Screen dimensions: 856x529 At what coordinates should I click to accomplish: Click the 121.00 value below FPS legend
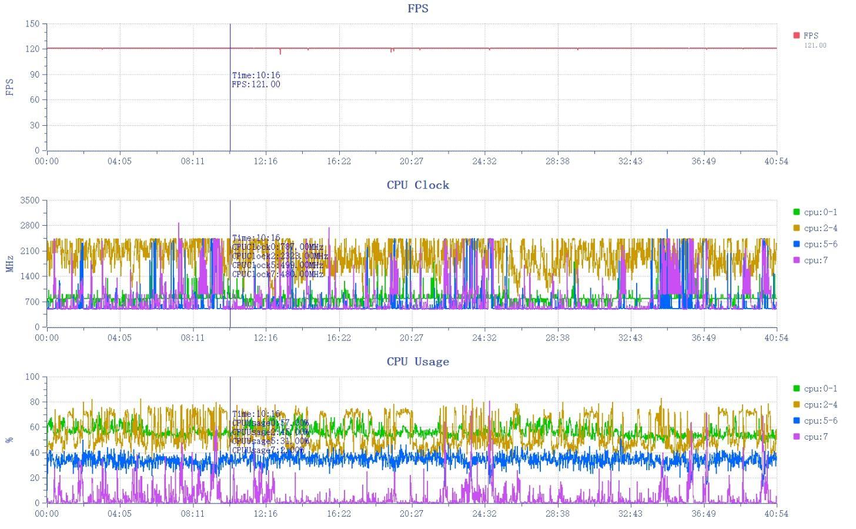[x=815, y=45]
